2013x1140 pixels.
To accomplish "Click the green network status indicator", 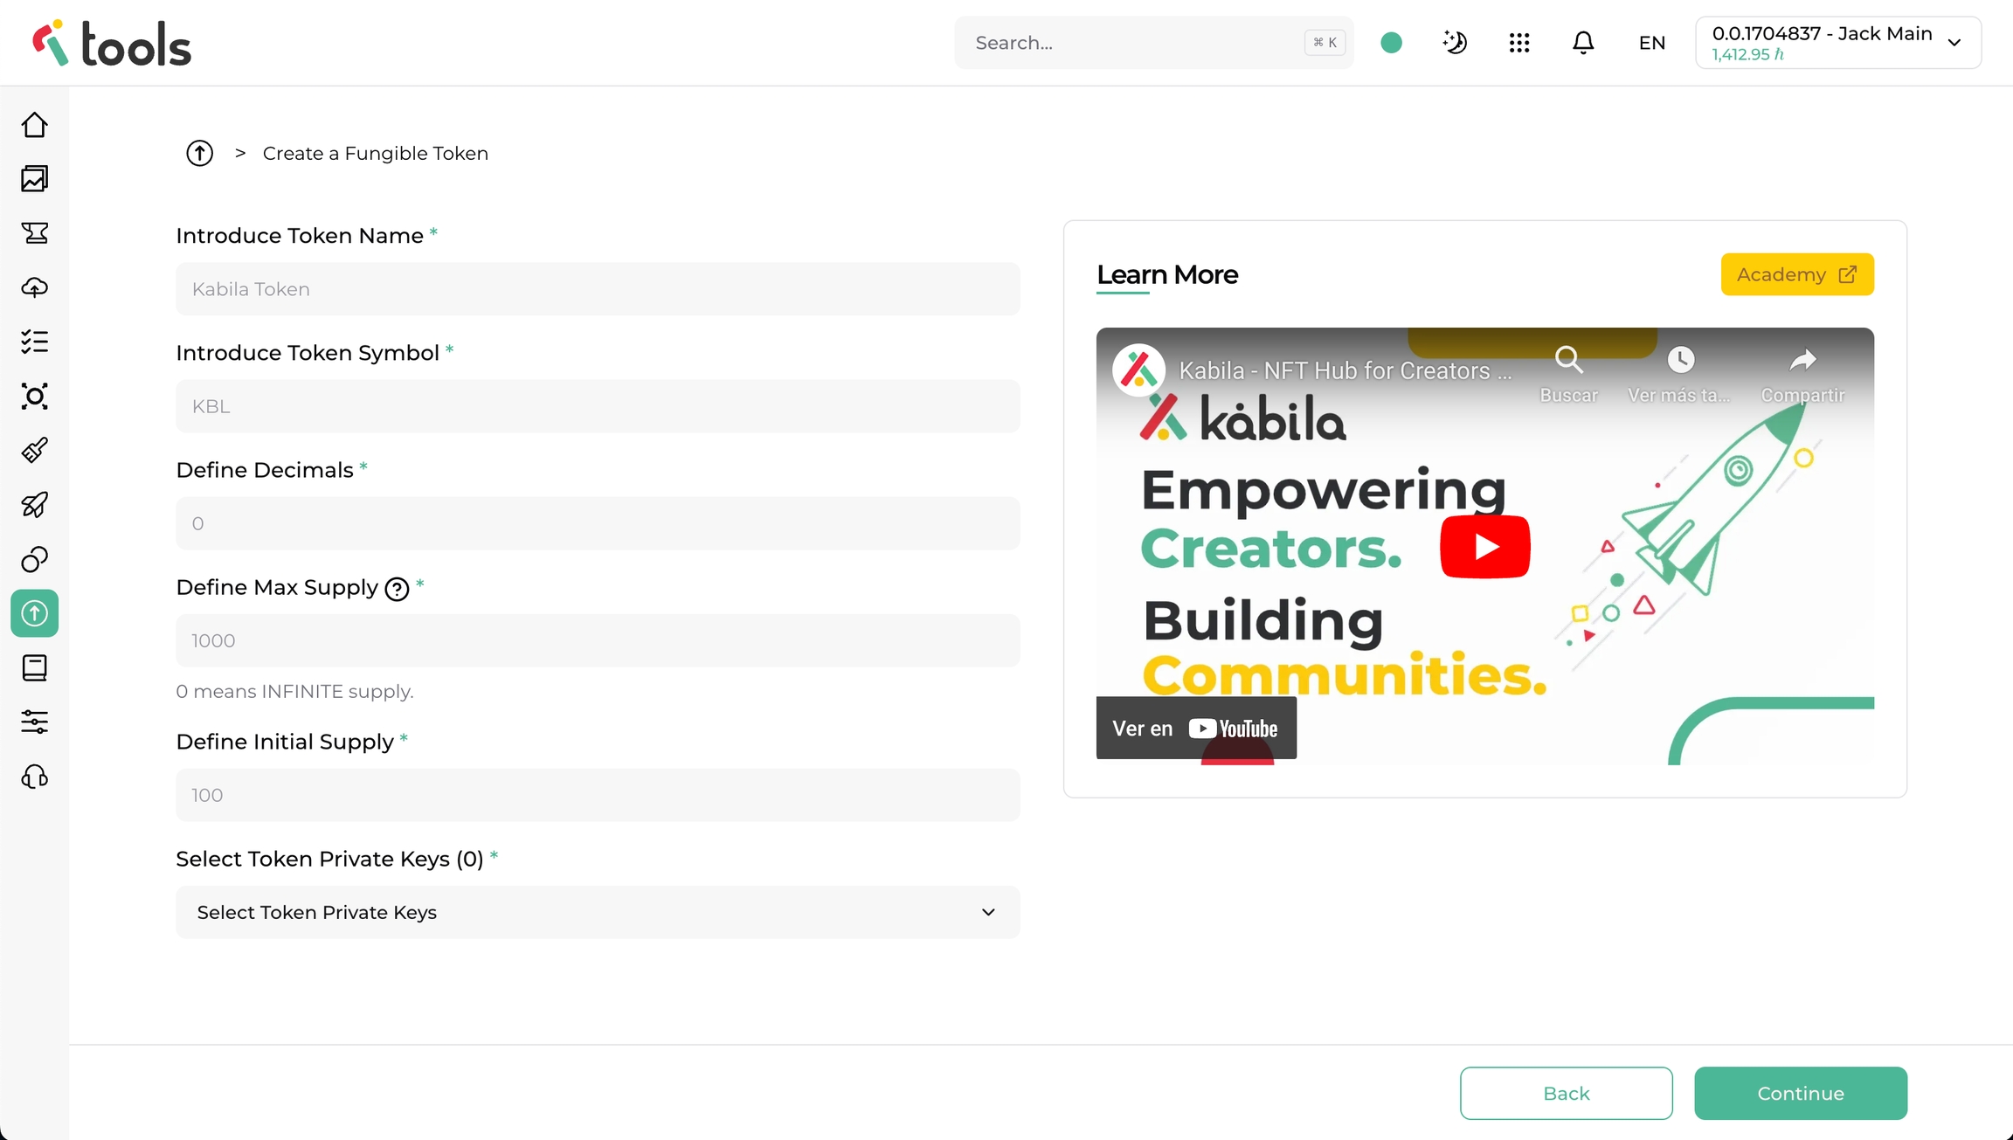I will [x=1392, y=43].
